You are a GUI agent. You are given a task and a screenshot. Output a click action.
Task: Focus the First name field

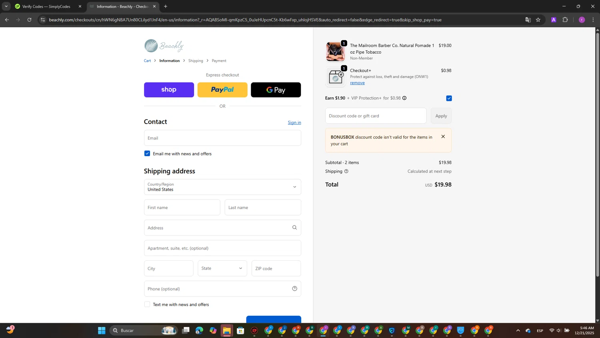coord(182,207)
